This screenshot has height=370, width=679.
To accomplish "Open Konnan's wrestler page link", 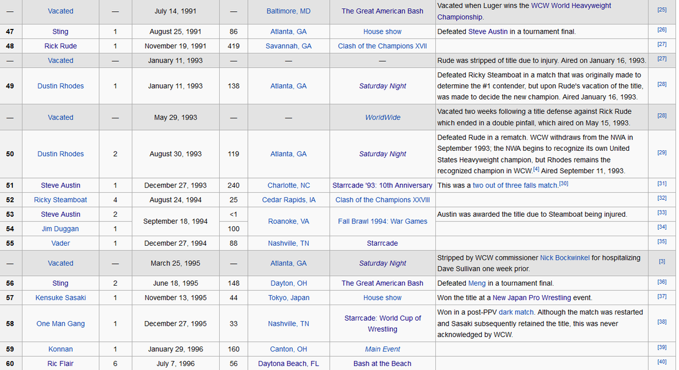I will [x=60, y=349].
